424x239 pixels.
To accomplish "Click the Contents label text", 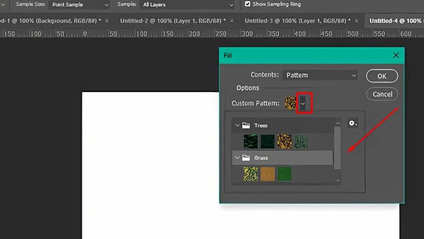I will (x=265, y=75).
